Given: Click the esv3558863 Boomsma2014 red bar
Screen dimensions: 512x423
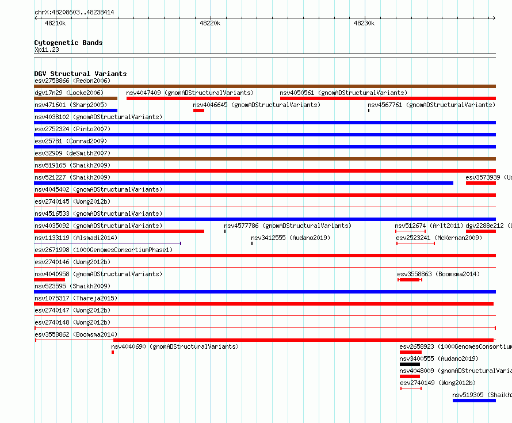Looking at the screenshot, I should click(x=410, y=280).
